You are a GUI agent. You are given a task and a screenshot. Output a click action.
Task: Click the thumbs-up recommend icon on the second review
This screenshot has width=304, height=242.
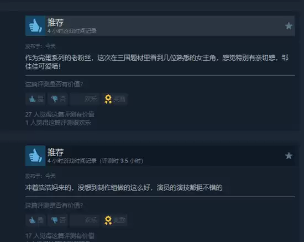[x=35, y=156]
